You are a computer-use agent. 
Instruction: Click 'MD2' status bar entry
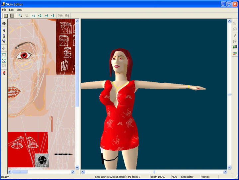(174, 177)
